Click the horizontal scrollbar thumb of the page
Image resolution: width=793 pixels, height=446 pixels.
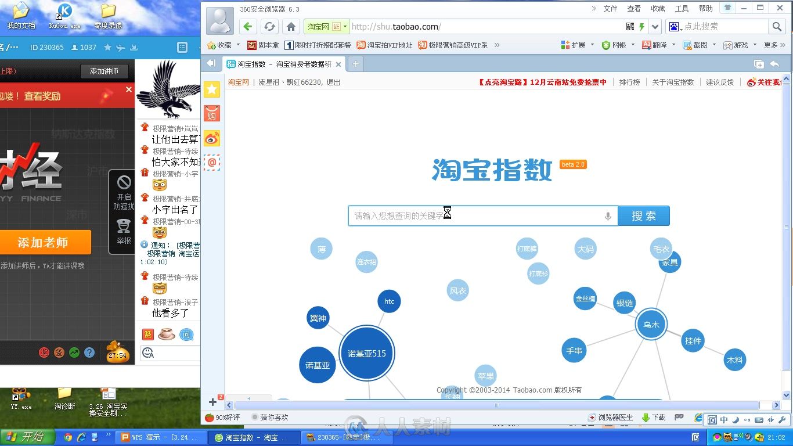(496, 405)
